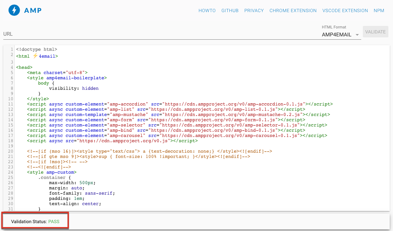
Task: Click the '<head>' tag line
Action: pyautogui.click(x=24, y=67)
